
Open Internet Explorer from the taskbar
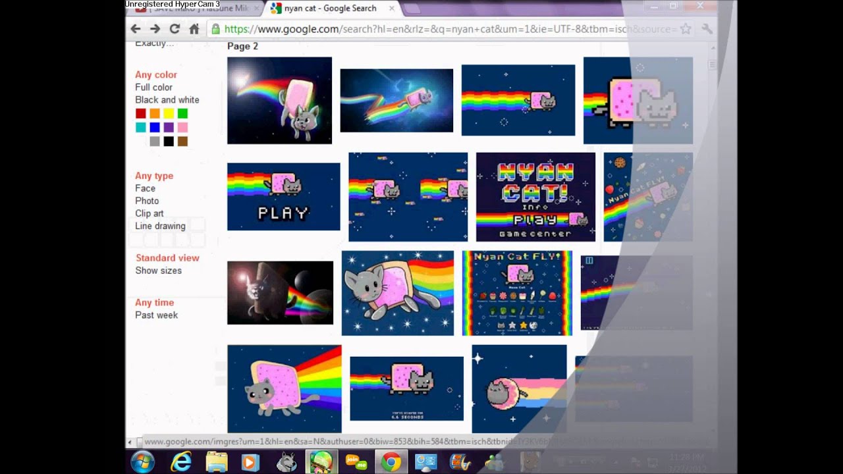coord(180,462)
